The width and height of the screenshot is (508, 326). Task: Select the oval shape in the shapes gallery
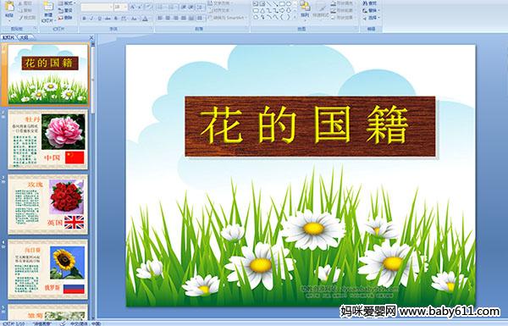(288, 4)
